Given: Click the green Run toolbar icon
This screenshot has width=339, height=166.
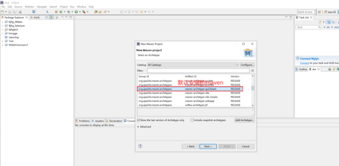Looking at the screenshot, I should tap(76, 12).
